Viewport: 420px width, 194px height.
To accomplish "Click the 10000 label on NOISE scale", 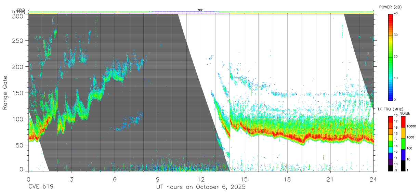I will pos(411,126).
